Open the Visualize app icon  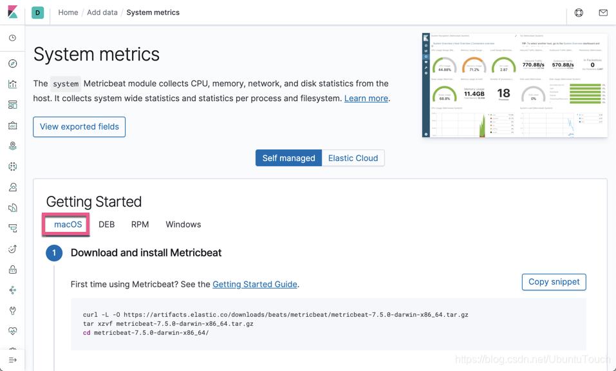point(12,84)
